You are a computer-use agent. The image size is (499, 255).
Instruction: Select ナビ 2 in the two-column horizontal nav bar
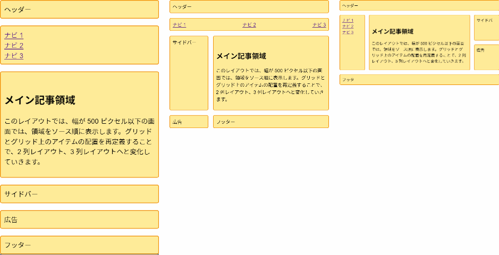click(x=249, y=25)
